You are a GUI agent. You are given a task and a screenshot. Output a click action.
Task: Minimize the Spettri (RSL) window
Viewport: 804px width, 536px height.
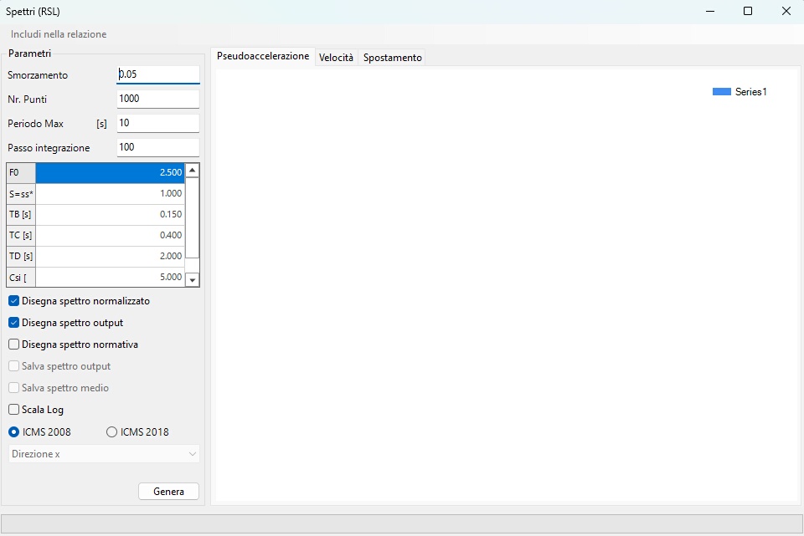click(710, 11)
